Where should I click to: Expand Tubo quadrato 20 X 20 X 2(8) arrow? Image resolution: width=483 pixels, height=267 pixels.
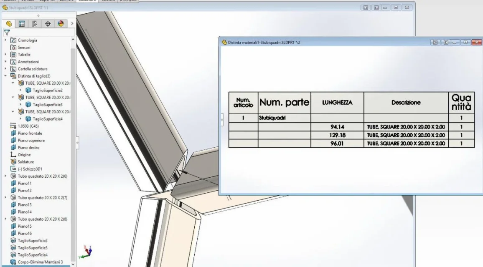[x=5, y=219]
